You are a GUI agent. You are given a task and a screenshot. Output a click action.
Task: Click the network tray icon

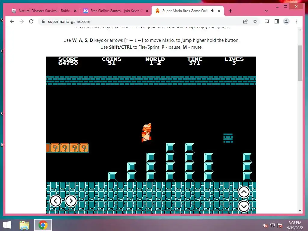273,225
